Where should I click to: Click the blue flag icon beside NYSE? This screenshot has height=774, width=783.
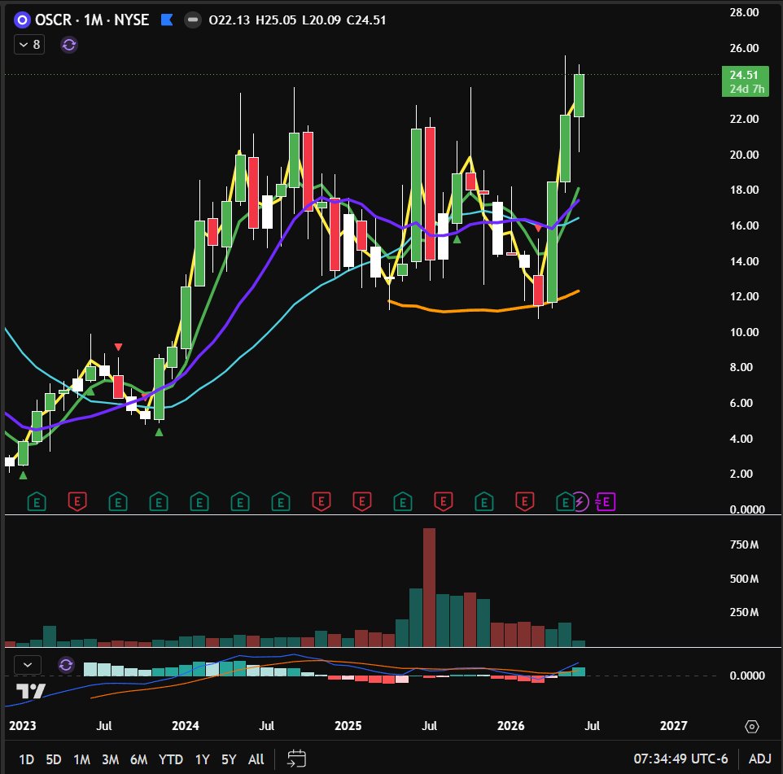pyautogui.click(x=167, y=20)
